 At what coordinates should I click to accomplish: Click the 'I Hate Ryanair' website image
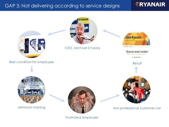pyautogui.click(x=136, y=45)
